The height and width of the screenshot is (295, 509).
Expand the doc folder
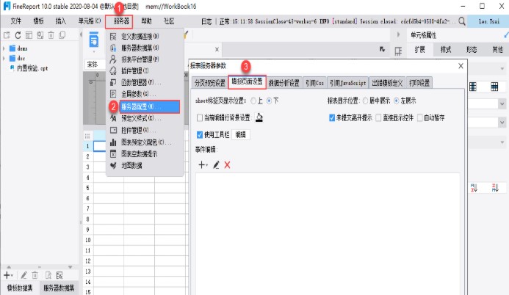tap(4, 59)
